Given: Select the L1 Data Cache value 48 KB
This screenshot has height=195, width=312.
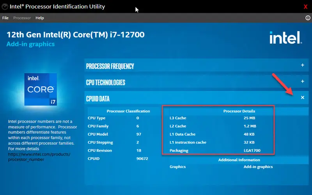Looking at the screenshot, I should click(x=249, y=134).
